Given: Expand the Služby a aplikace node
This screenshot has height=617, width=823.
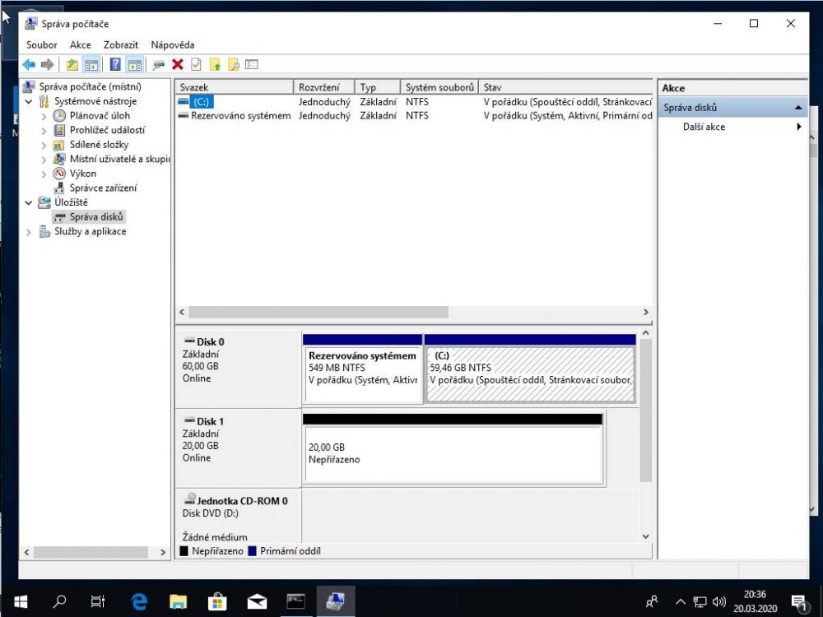Looking at the screenshot, I should click(30, 232).
